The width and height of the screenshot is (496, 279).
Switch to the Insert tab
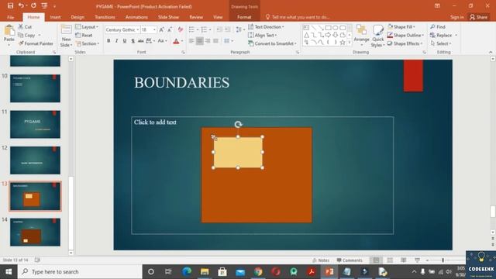[x=55, y=17]
